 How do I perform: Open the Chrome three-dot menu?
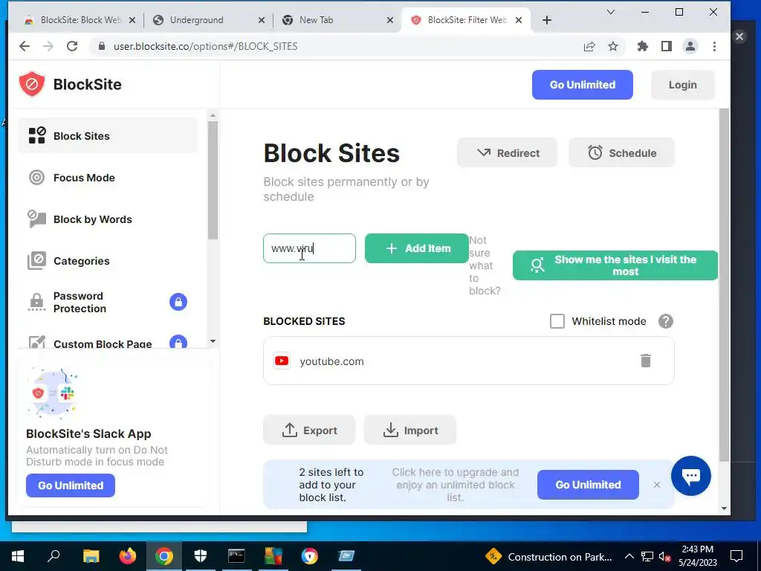714,46
